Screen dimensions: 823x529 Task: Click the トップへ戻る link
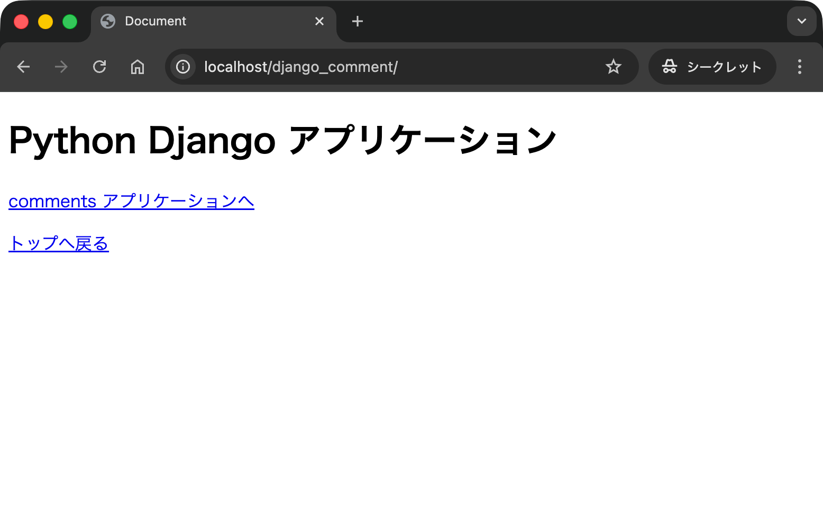click(x=58, y=243)
